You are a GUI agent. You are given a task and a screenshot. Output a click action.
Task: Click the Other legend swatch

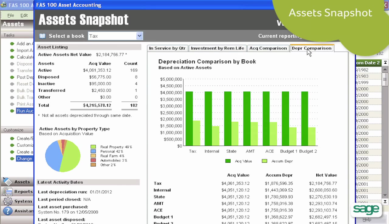pyautogui.click(x=93, y=165)
